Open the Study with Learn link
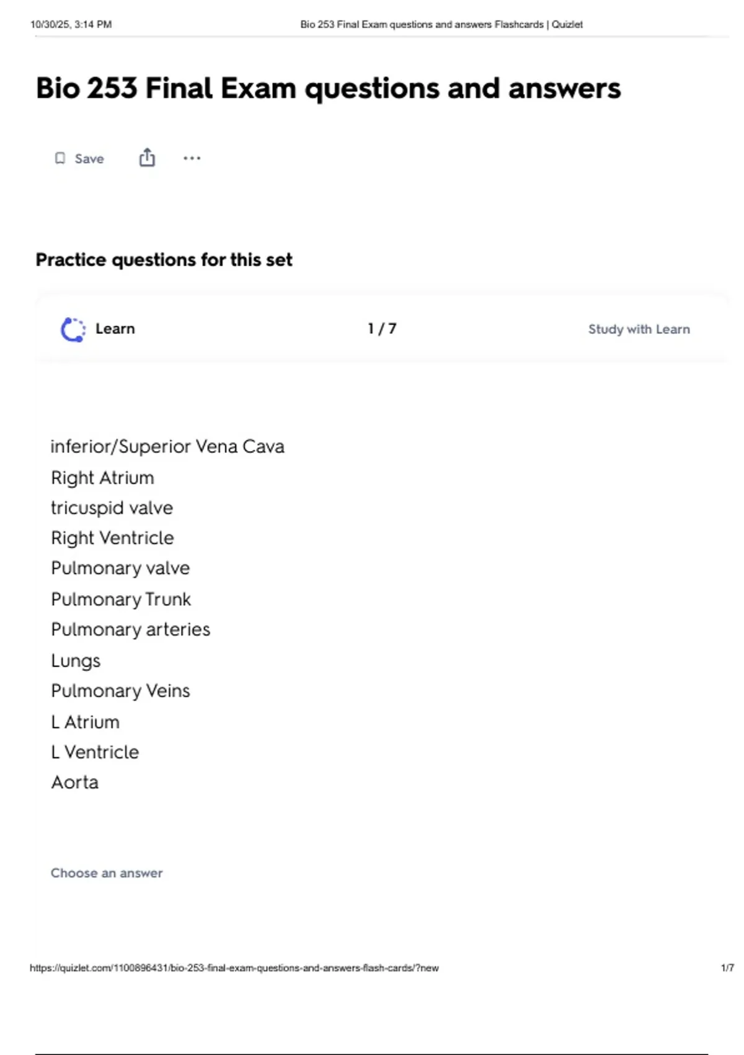The width and height of the screenshot is (744, 1055). 639,330
